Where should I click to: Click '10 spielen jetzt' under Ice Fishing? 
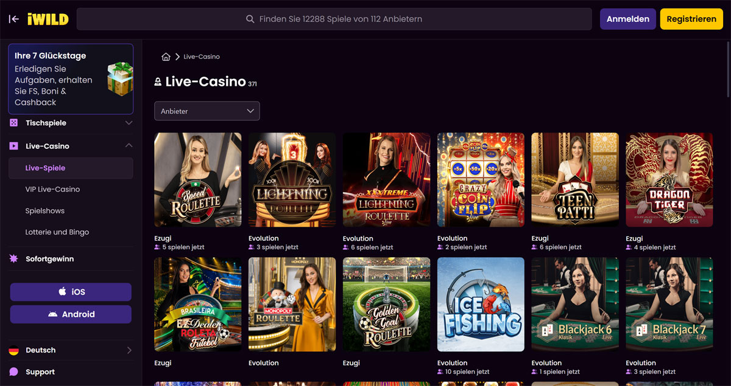click(x=468, y=372)
